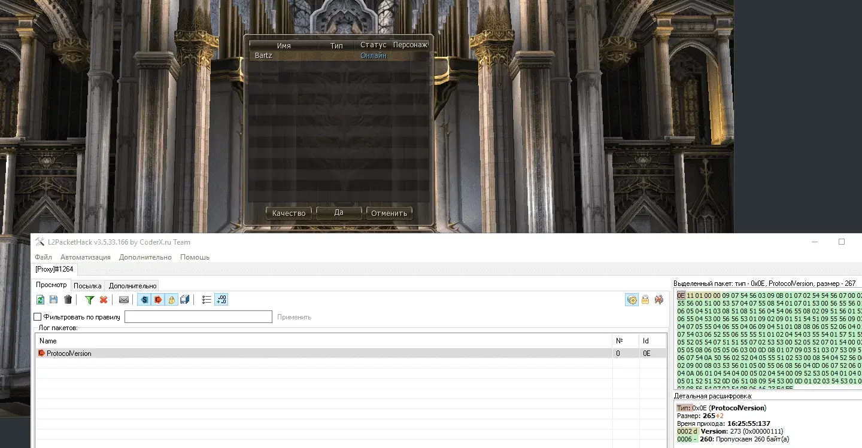Click the 'Отменить' button in game dialog
This screenshot has width=862, height=448.
point(389,213)
